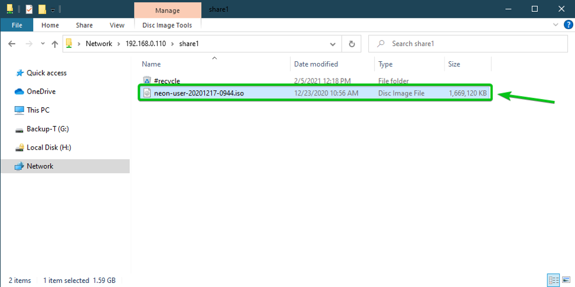Click the Properties quick access icon
Screen dimensions: 575x287
click(x=30, y=9)
